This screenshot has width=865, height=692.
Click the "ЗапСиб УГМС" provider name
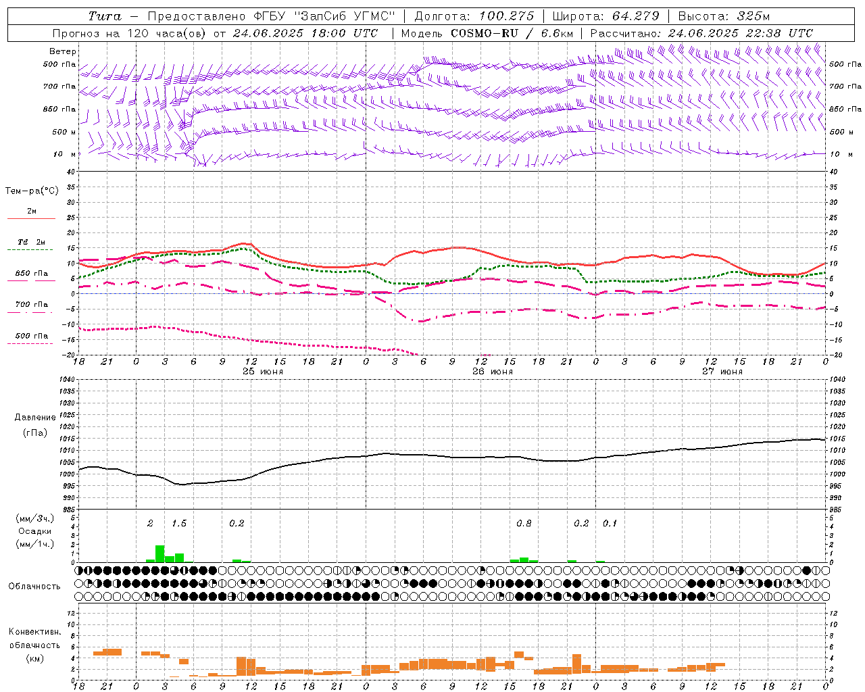pyautogui.click(x=345, y=16)
